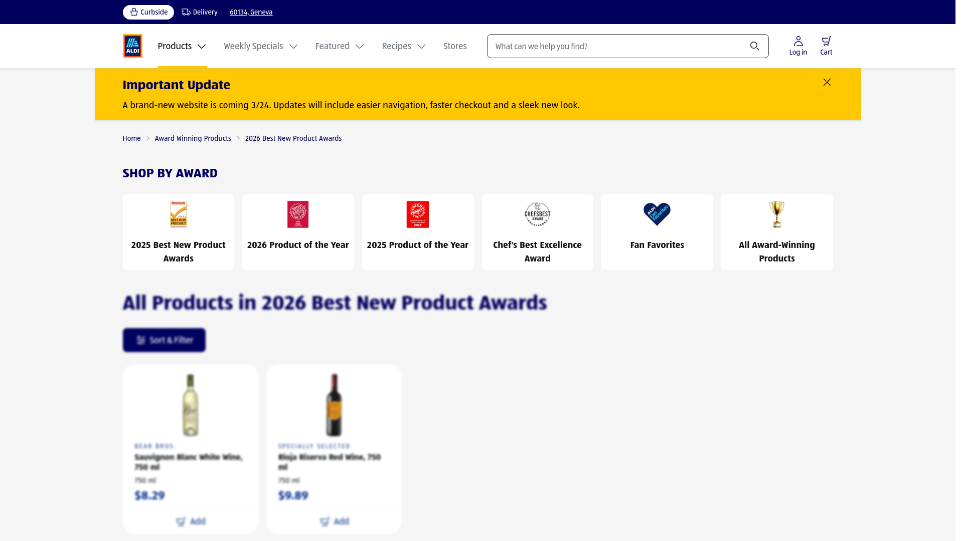Open 2025 Best New Product Awards label
The height and width of the screenshot is (541, 963).
pos(179,251)
